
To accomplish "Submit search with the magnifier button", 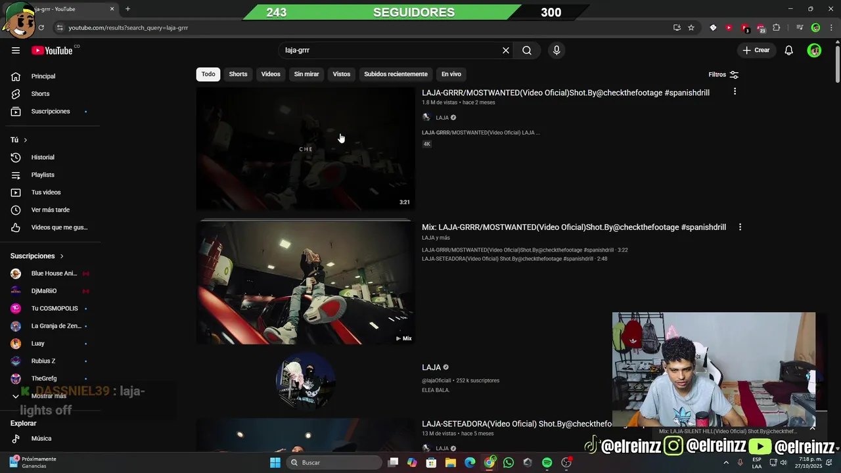I will [x=527, y=51].
